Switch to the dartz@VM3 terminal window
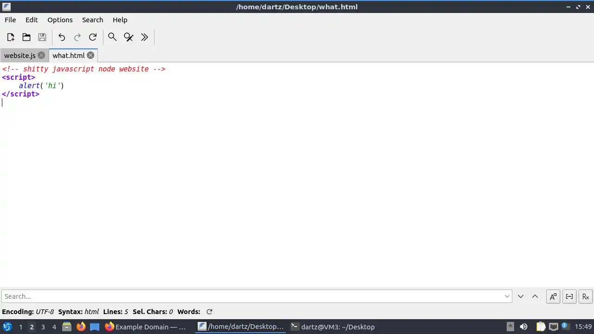594x334 pixels. [x=332, y=327]
